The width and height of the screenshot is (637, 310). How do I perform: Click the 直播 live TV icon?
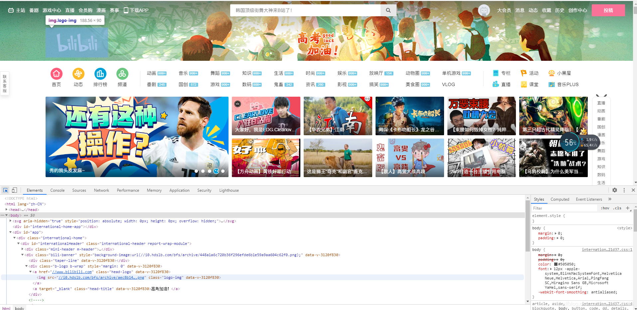(x=496, y=84)
